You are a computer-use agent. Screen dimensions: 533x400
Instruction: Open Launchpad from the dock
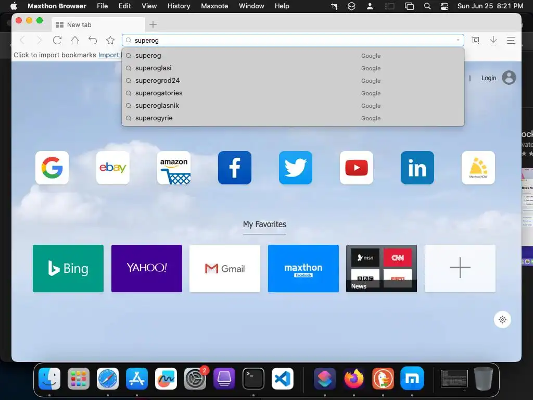pos(79,379)
